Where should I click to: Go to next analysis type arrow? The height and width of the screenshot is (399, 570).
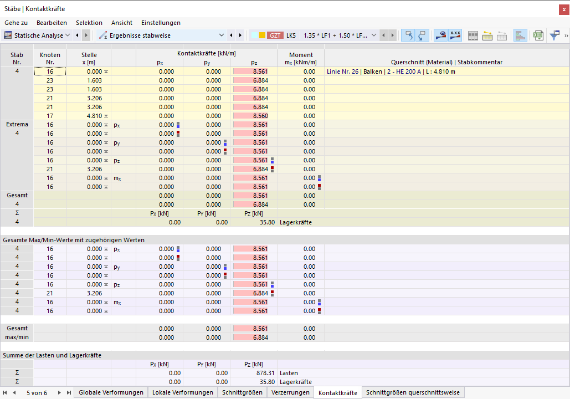point(86,35)
